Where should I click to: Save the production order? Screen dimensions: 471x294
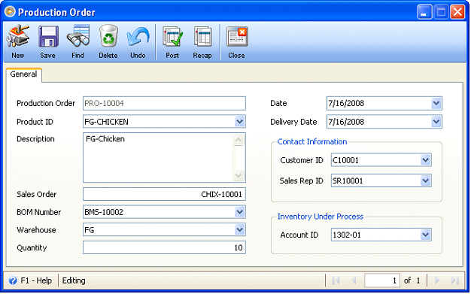47,41
